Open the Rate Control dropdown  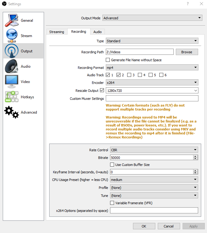point(154,150)
